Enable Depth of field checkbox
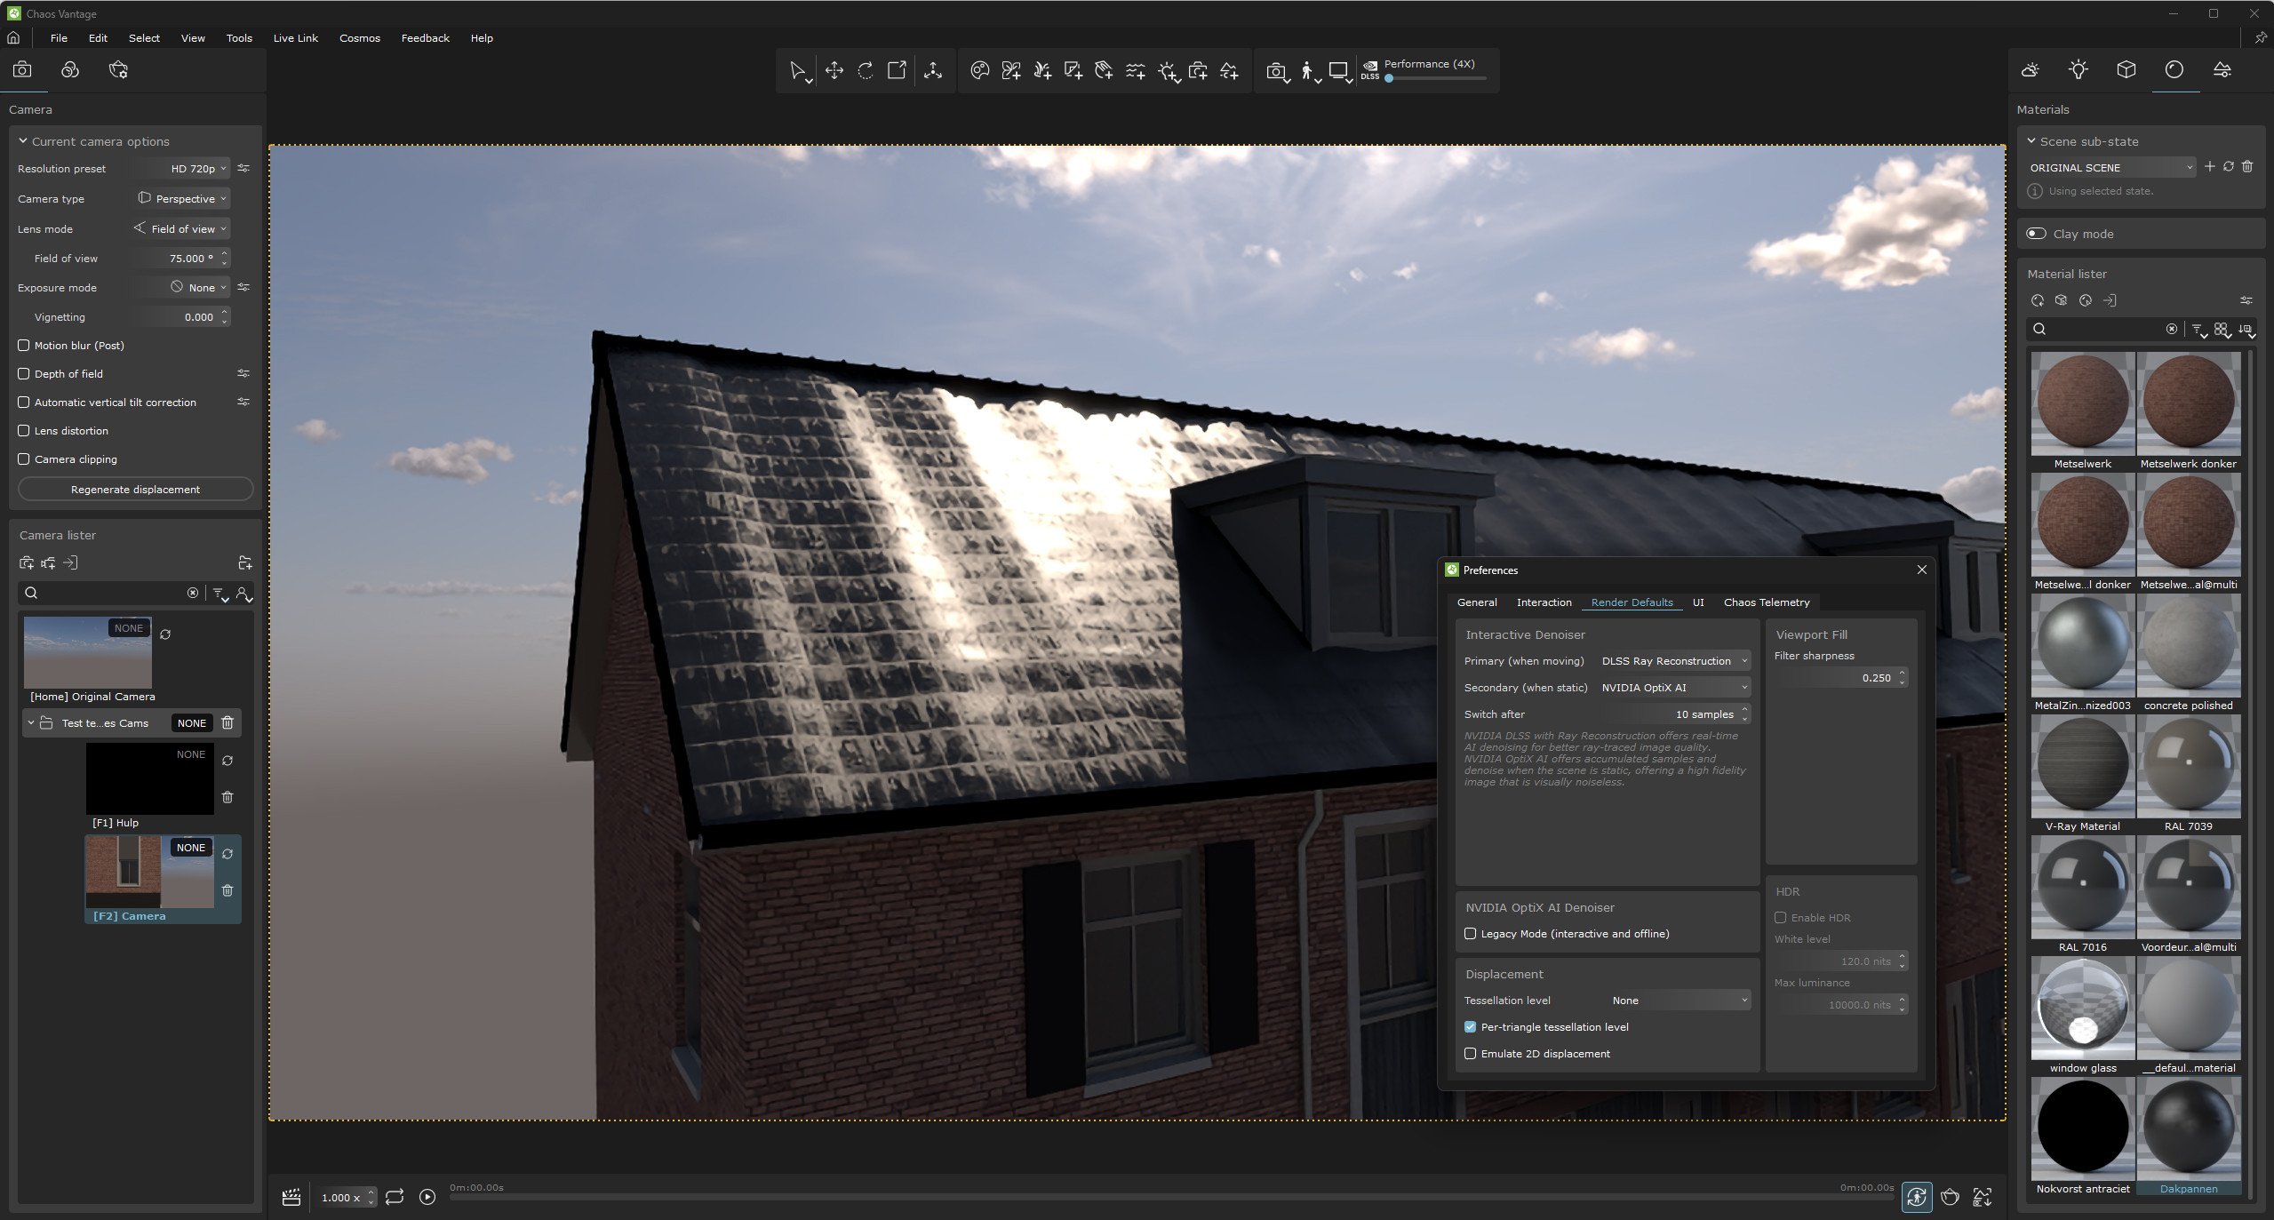The width and height of the screenshot is (2274, 1220). click(24, 374)
